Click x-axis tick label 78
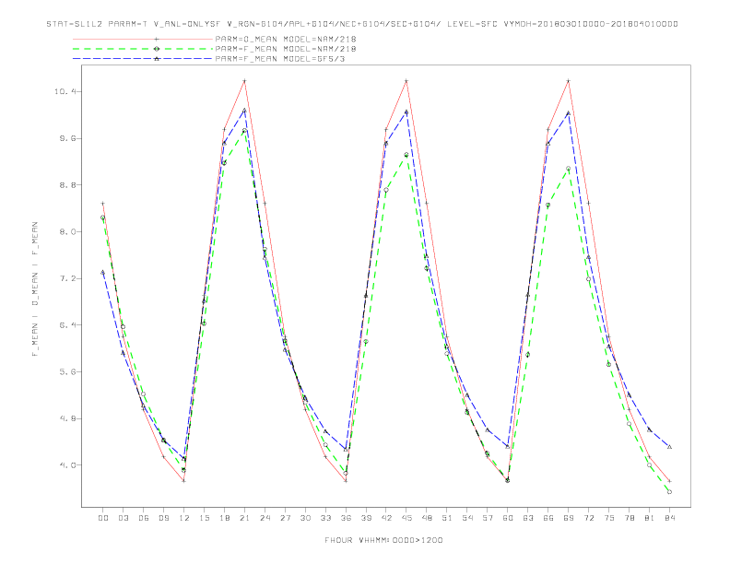 click(x=630, y=518)
